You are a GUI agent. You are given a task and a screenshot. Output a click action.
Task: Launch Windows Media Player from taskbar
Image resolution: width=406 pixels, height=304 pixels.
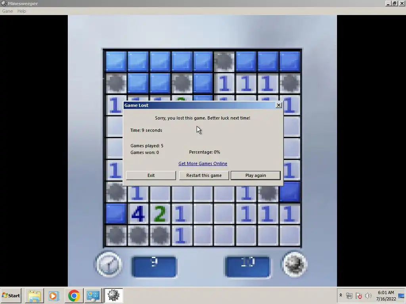[x=54, y=295]
